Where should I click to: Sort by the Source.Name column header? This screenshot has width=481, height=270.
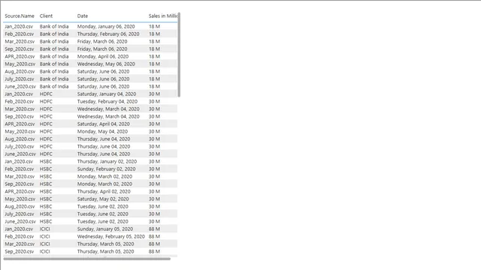20,16
